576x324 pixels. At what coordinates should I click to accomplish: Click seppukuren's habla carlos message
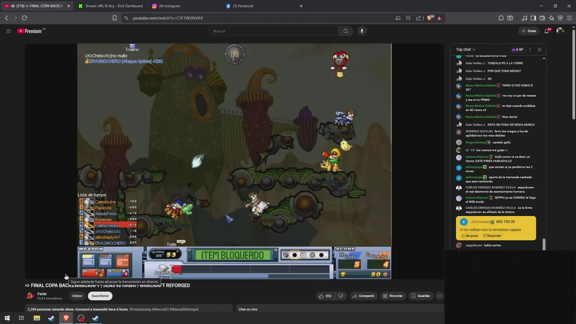click(478, 245)
